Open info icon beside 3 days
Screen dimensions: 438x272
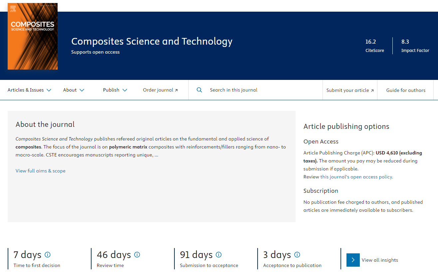click(297, 255)
